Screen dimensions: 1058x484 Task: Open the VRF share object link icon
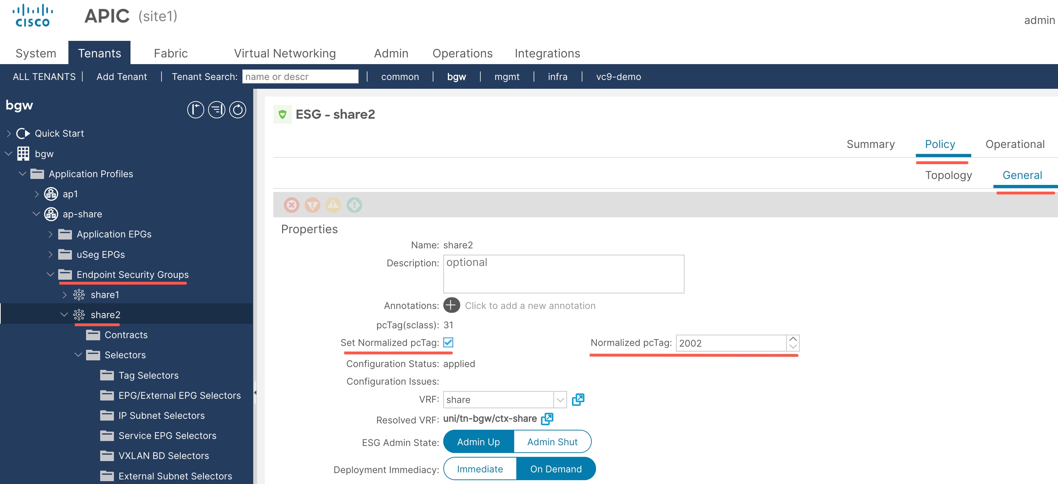click(578, 399)
